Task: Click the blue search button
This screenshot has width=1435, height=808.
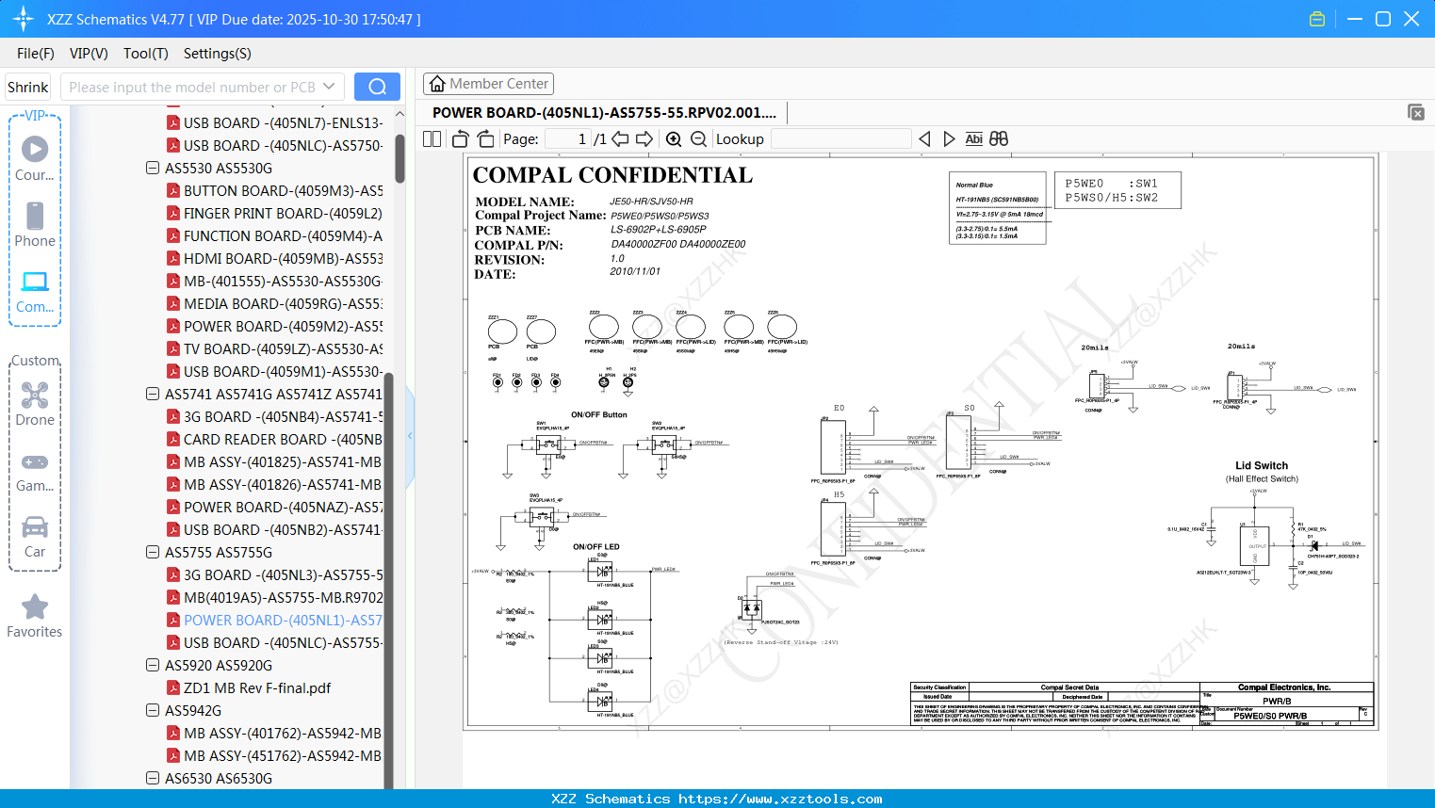Action: click(x=377, y=87)
